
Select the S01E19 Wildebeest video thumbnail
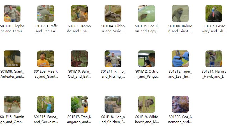[x=147, y=104]
